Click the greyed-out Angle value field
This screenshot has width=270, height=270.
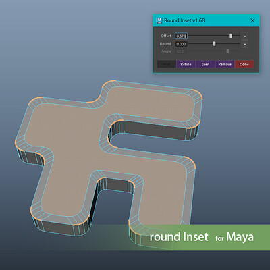coord(181,51)
